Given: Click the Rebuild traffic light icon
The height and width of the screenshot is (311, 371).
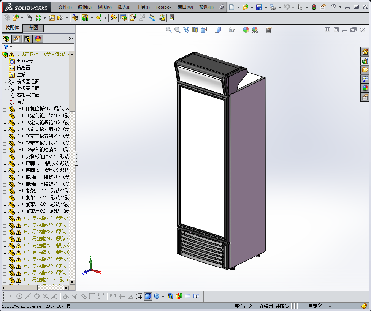Looking at the screenshot, I should pos(314,7).
